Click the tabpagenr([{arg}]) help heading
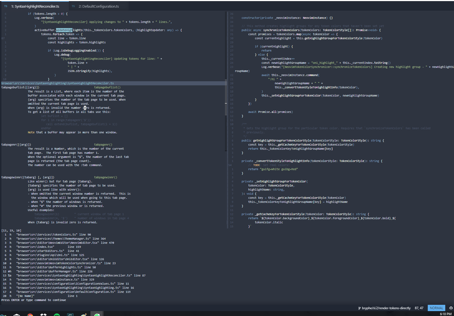This screenshot has width=454, height=316. click(x=16, y=145)
